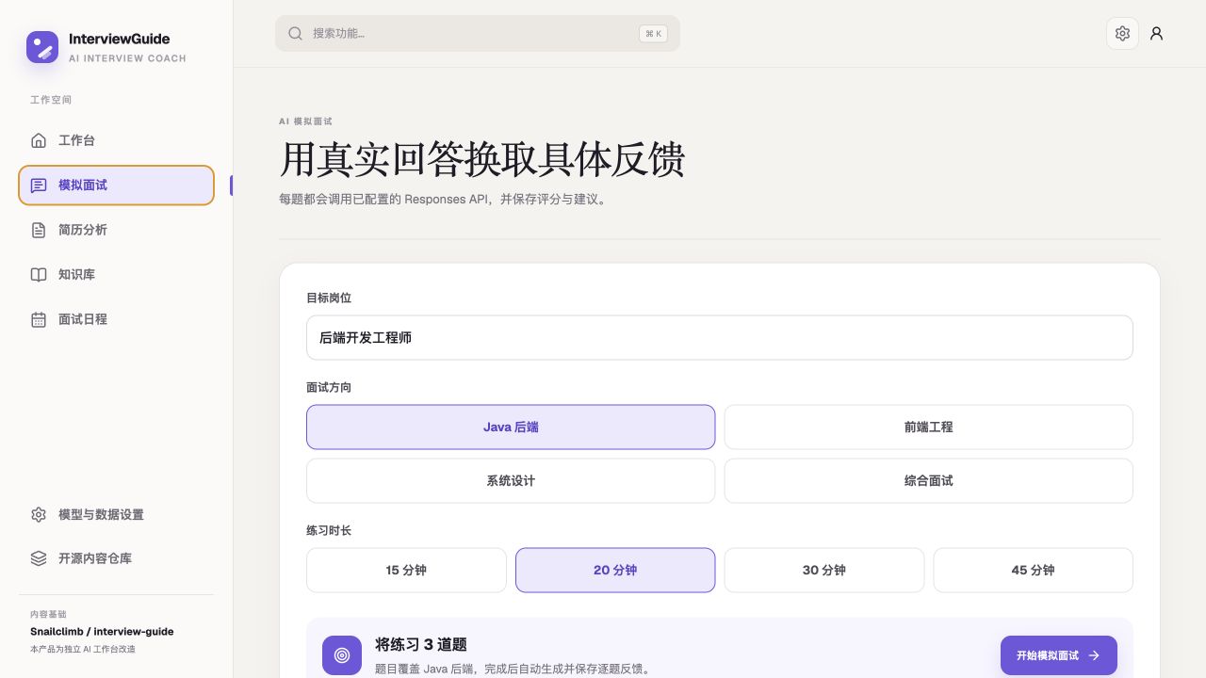The image size is (1206, 678).
Task: Select the 综合面试 interview direction
Action: pos(928,480)
